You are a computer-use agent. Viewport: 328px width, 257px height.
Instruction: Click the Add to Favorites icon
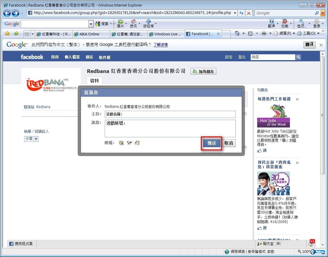coord(16,33)
